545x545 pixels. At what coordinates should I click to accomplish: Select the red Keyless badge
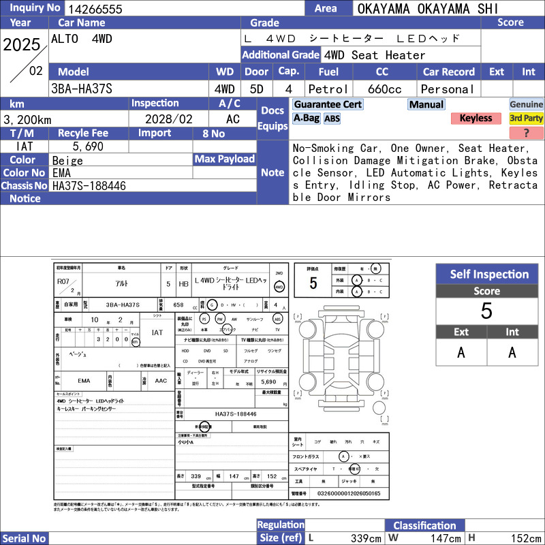pos(476,118)
